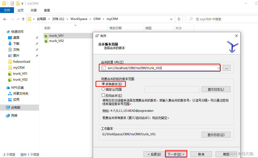Click 此电脑 breadcrumb in address bar
This screenshot has height=158, width=258.
pos(41,19)
